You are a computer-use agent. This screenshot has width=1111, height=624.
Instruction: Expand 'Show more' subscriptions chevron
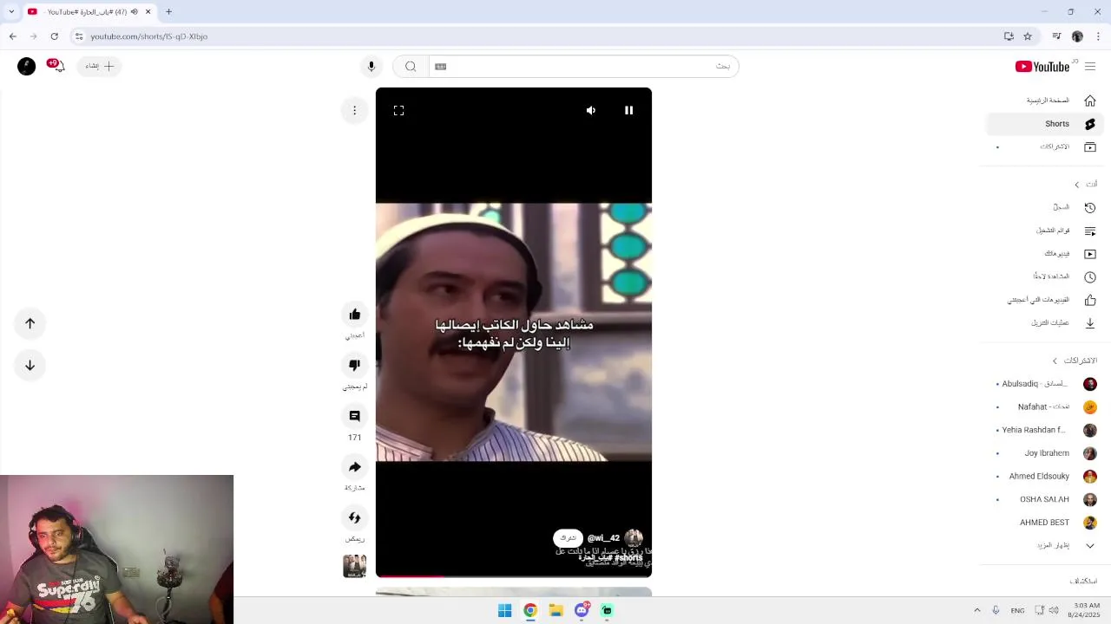[1090, 546]
